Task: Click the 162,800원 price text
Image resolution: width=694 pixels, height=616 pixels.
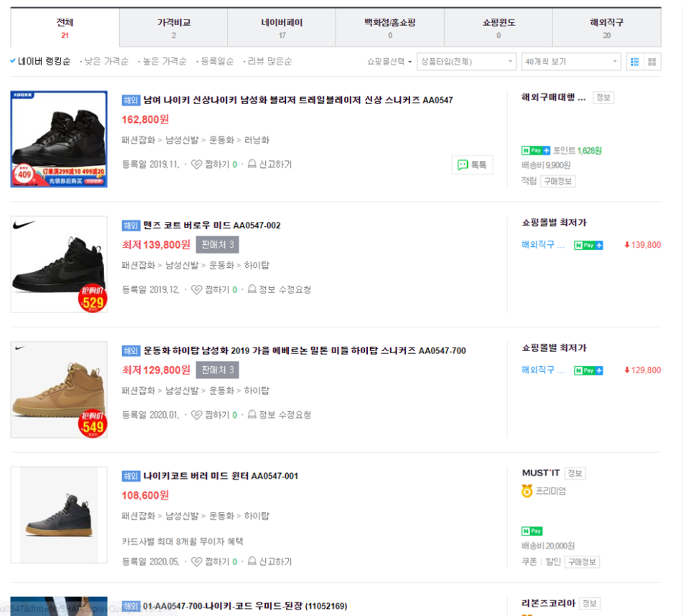Action: point(145,119)
